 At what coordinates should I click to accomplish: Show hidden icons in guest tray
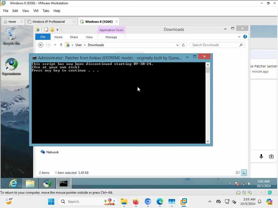[x=230, y=184]
